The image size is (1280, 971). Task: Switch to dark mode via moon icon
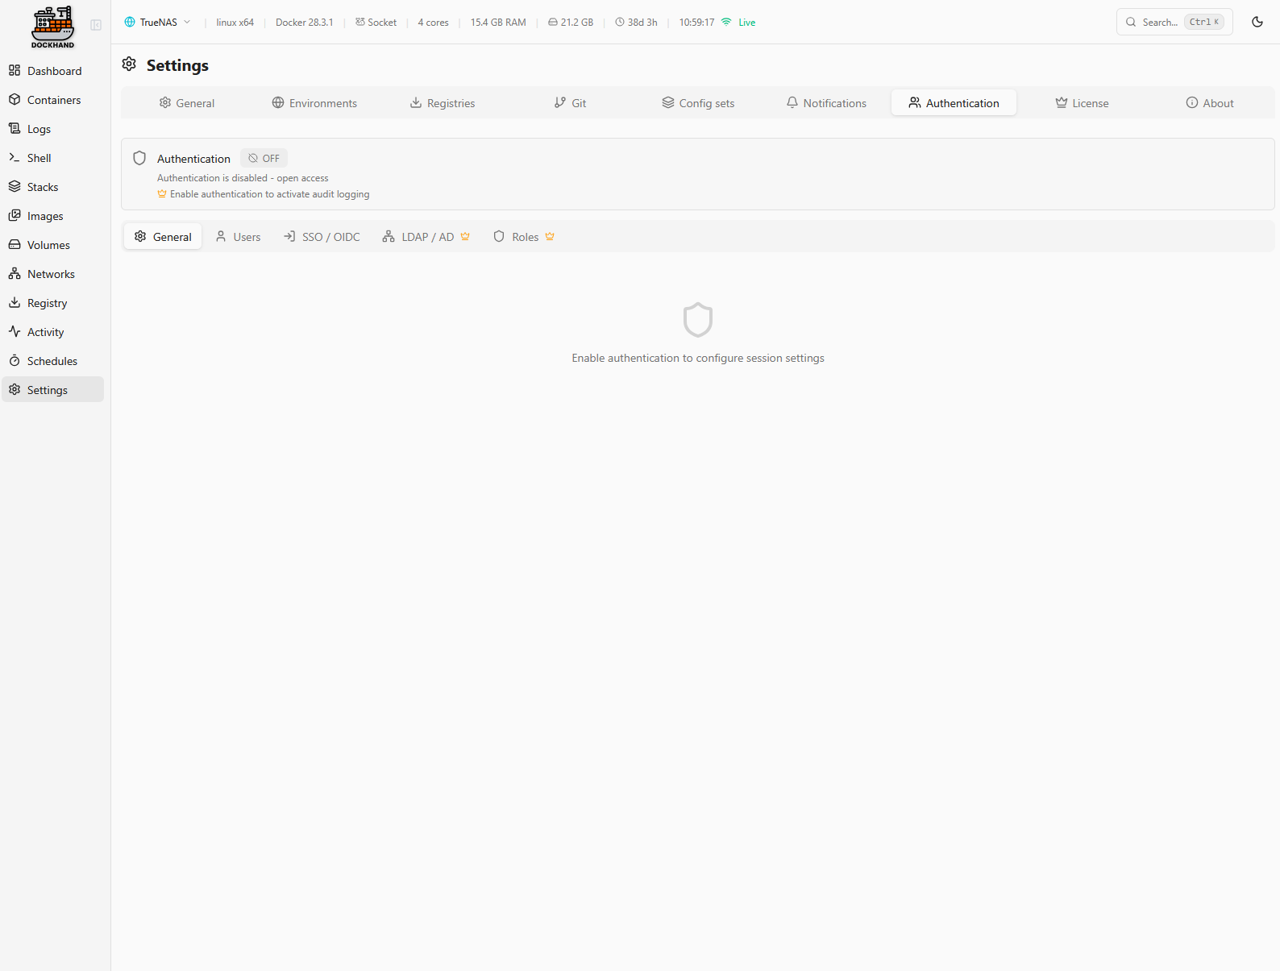coord(1257,22)
